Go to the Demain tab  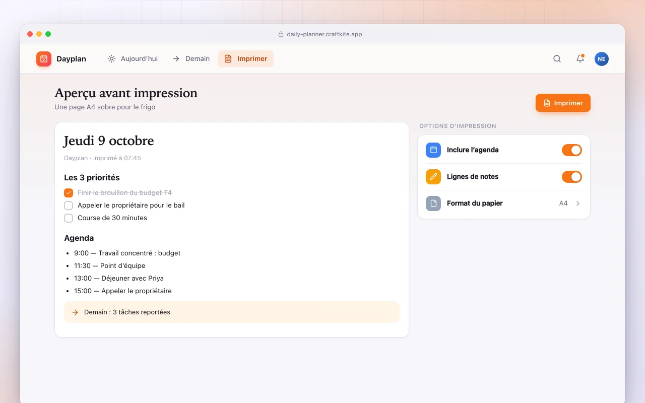191,59
